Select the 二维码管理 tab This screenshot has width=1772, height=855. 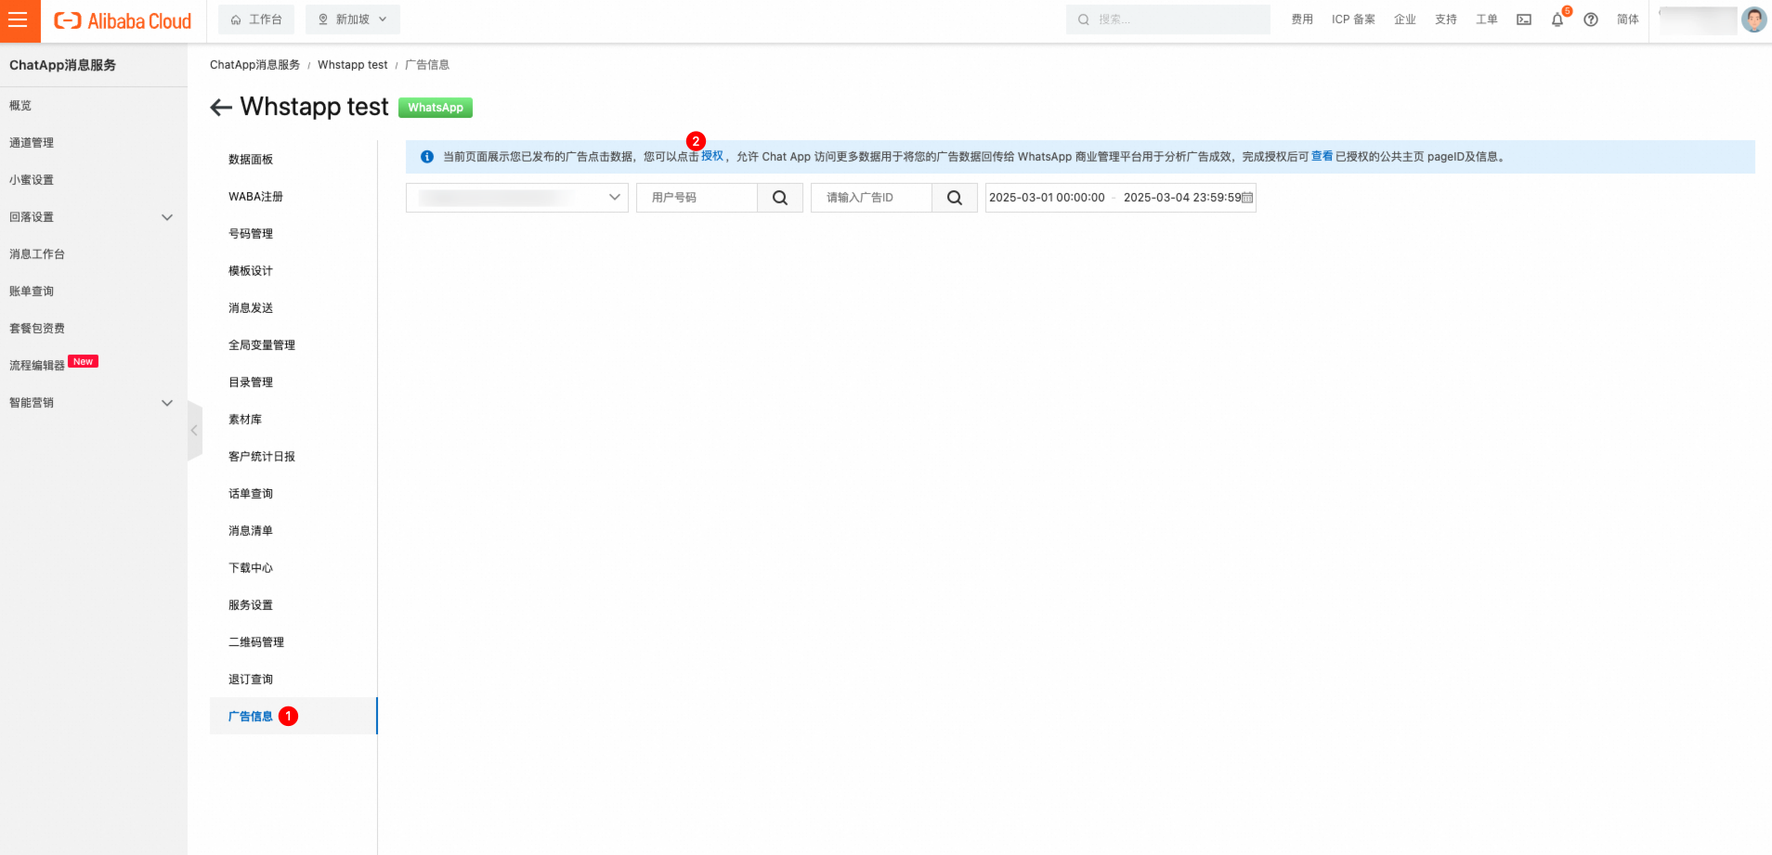tap(293, 642)
